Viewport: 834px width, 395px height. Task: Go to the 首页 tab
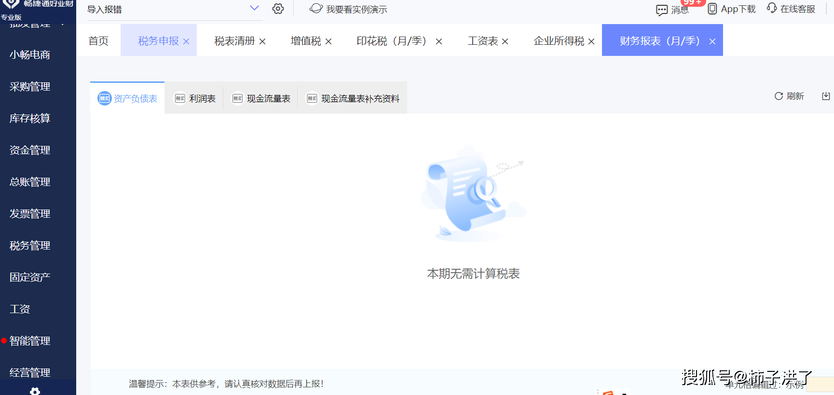point(98,41)
